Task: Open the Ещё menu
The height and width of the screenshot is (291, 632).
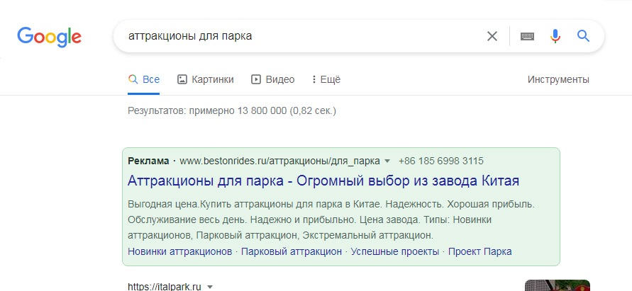Action: click(x=326, y=79)
